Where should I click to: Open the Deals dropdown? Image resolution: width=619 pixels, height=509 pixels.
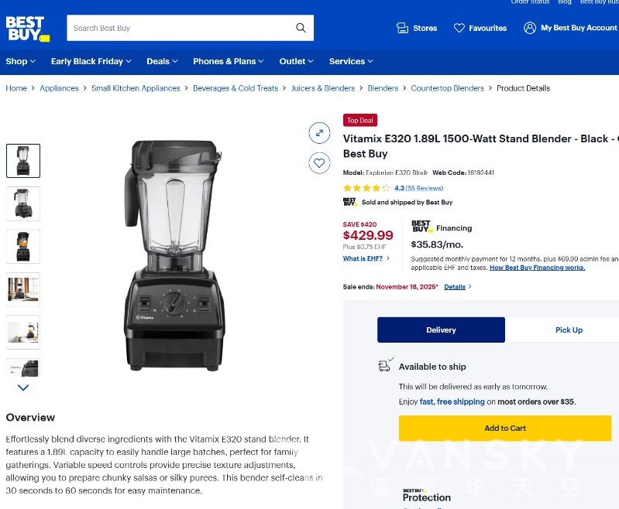162,61
